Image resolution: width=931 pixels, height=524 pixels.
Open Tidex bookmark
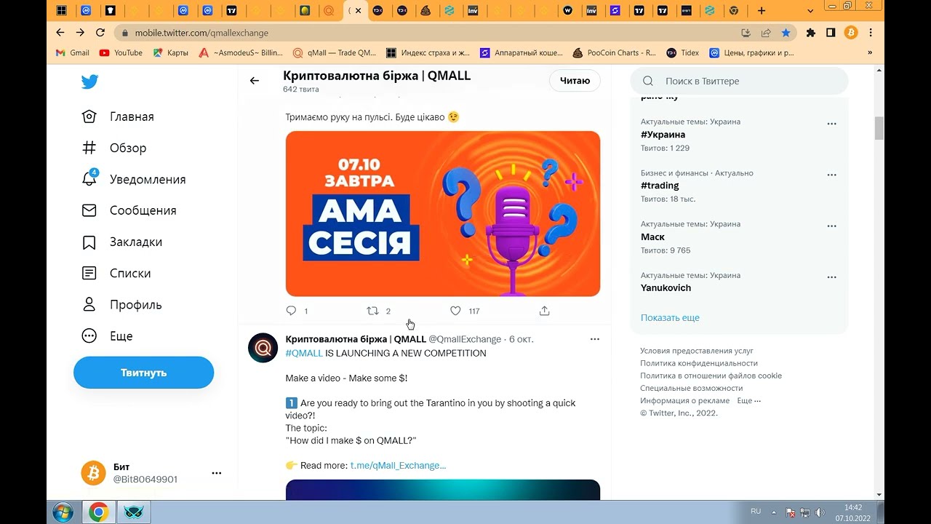click(x=682, y=52)
